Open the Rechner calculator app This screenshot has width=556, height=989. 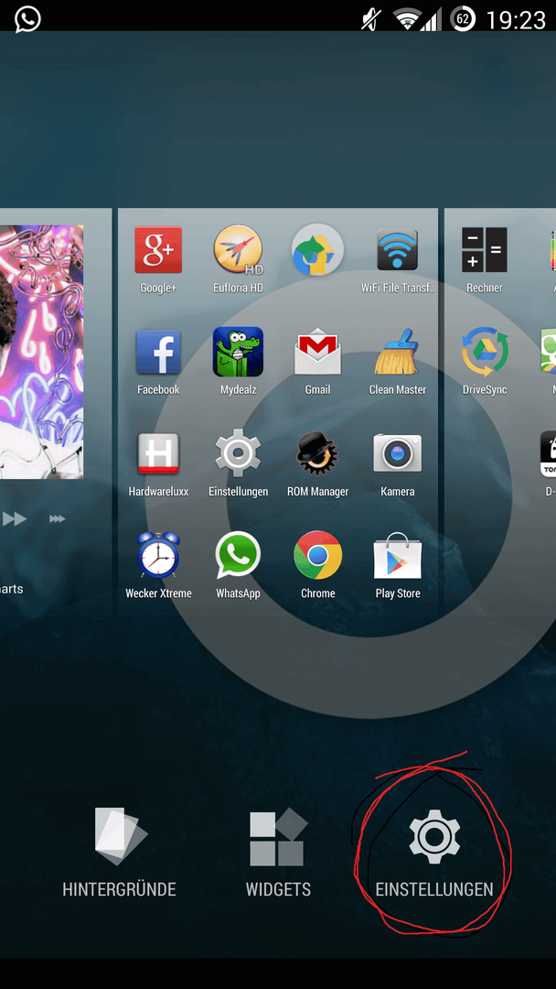485,260
